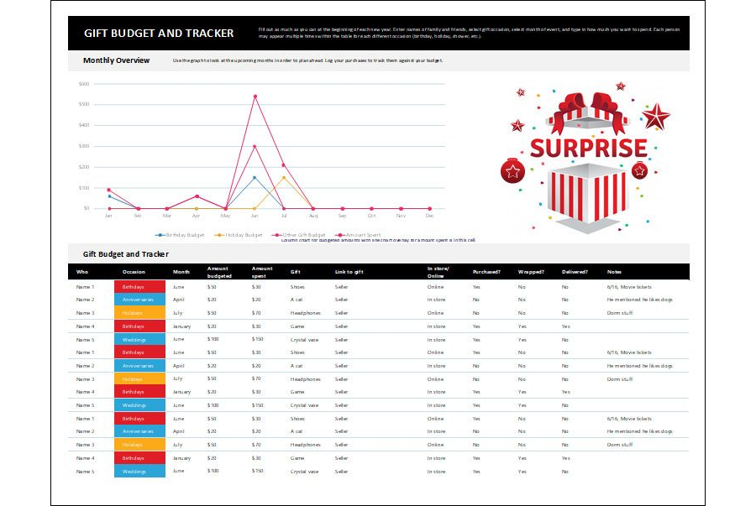Click the Birthday Budget legend entry
This screenshot has height=506, width=756.
point(180,235)
